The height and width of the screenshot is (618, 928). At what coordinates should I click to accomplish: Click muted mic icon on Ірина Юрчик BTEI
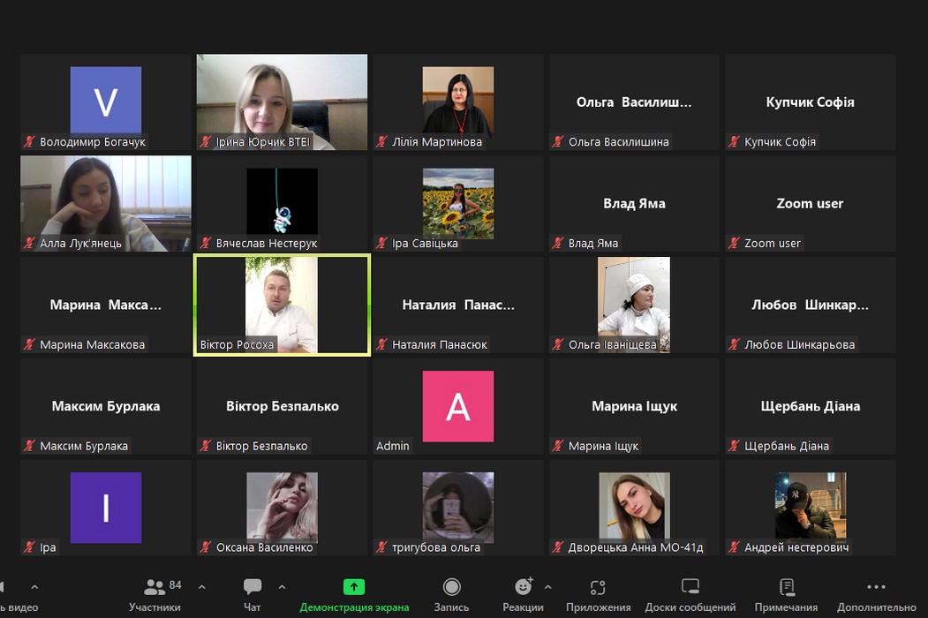(x=205, y=141)
